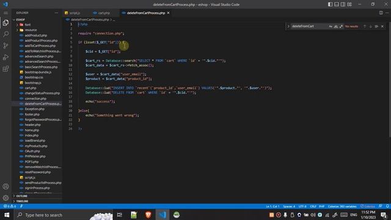Click the Explorer more actions ellipsis

point(56,13)
